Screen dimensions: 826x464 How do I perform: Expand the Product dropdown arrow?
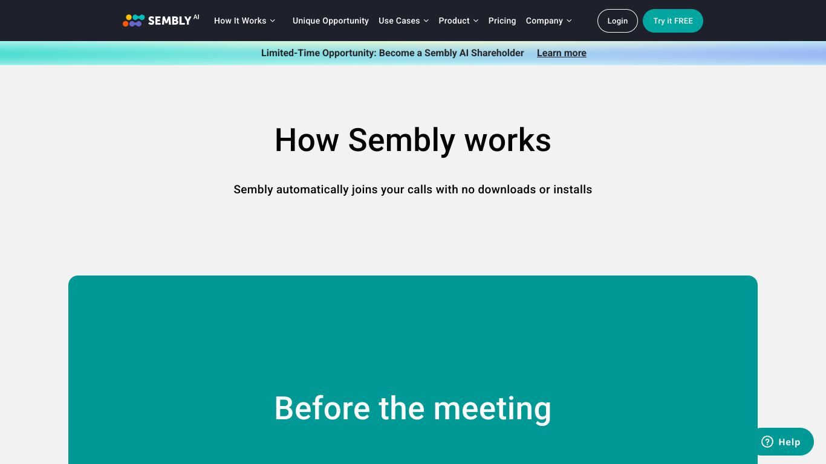pyautogui.click(x=476, y=21)
